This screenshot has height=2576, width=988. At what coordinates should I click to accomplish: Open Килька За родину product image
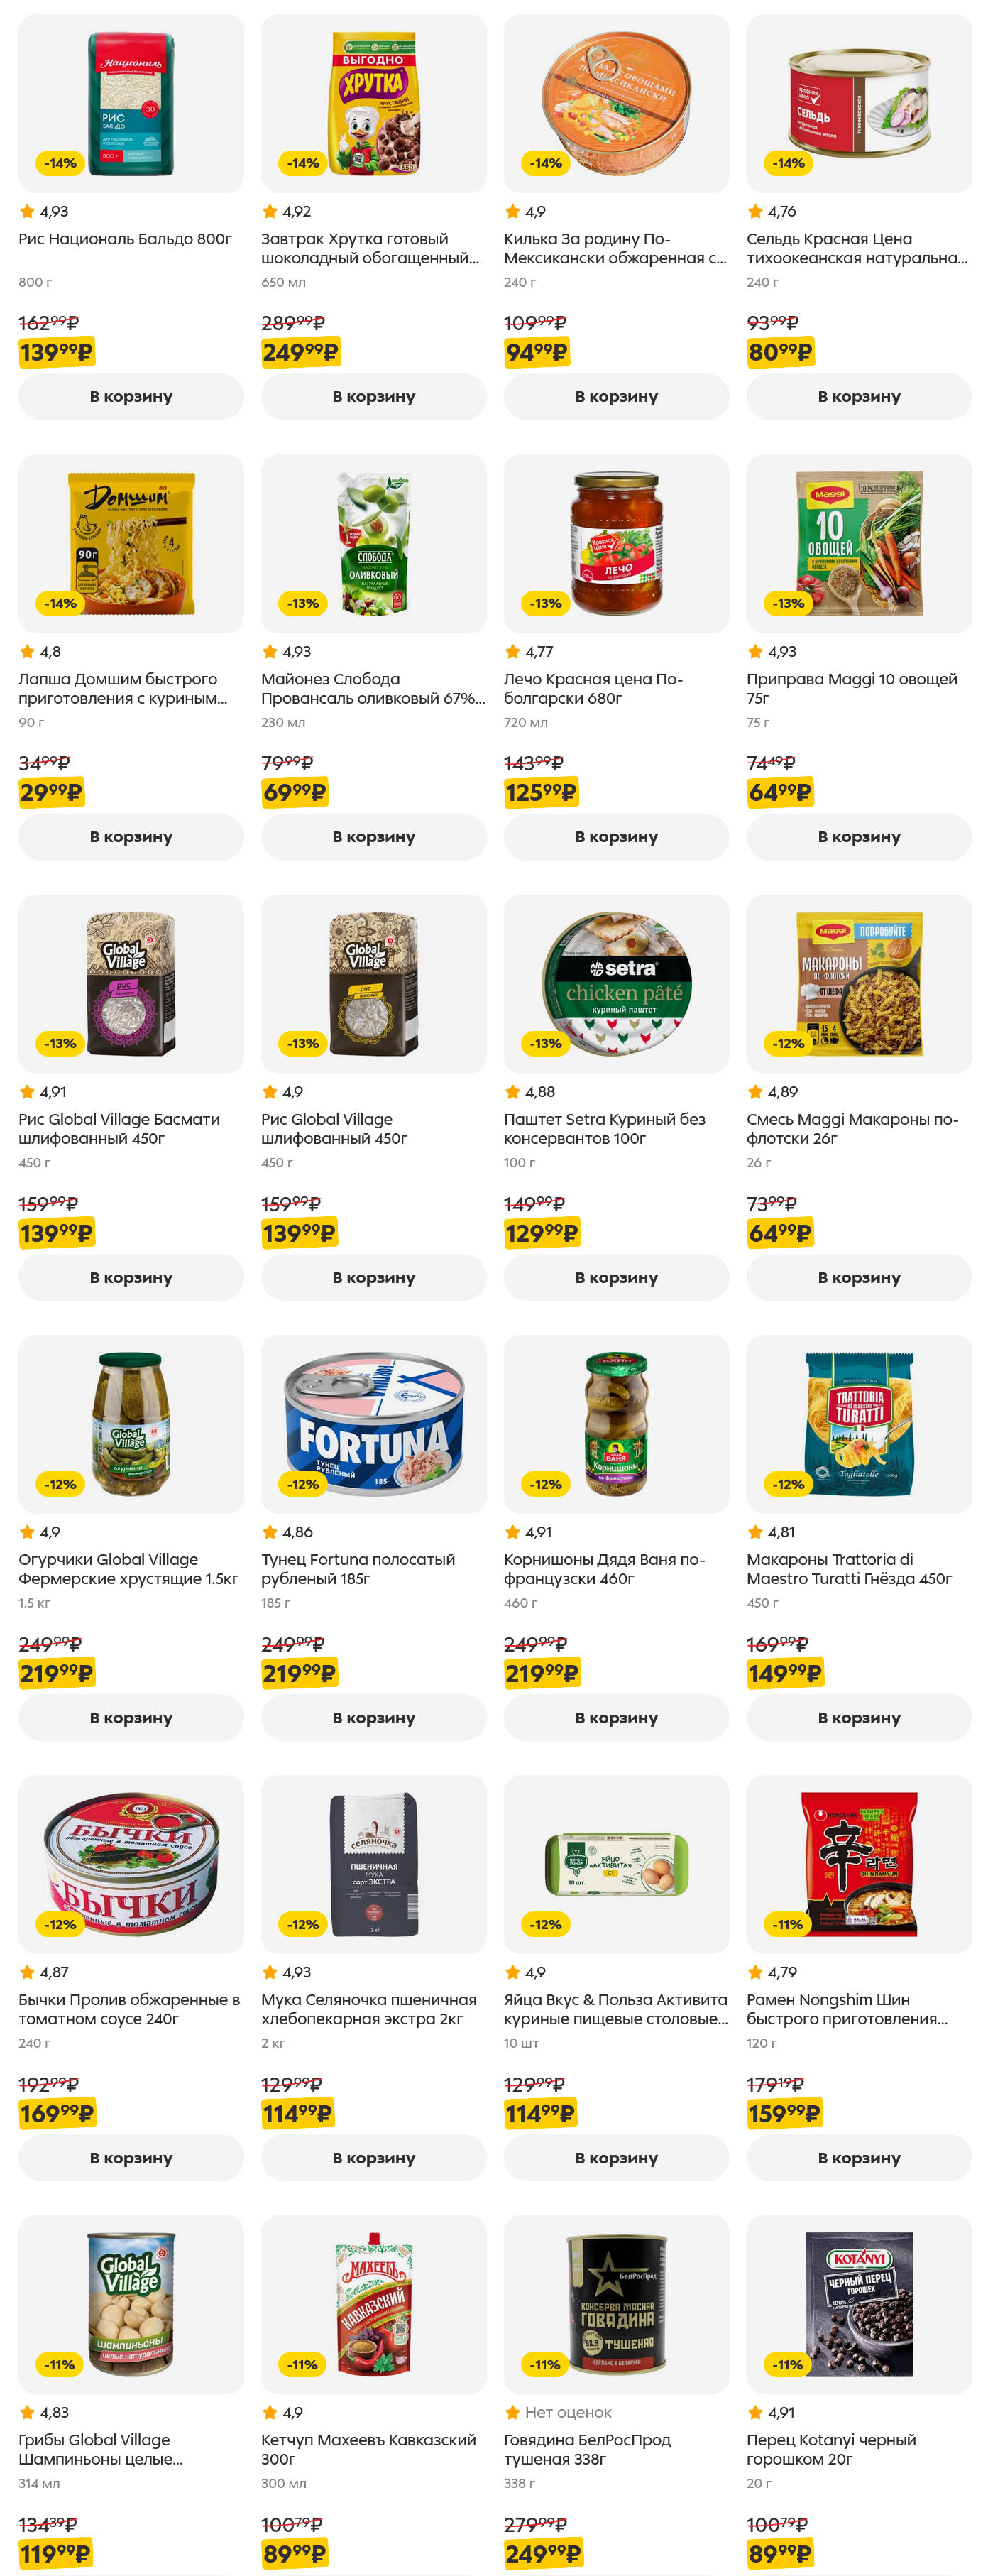point(616,104)
